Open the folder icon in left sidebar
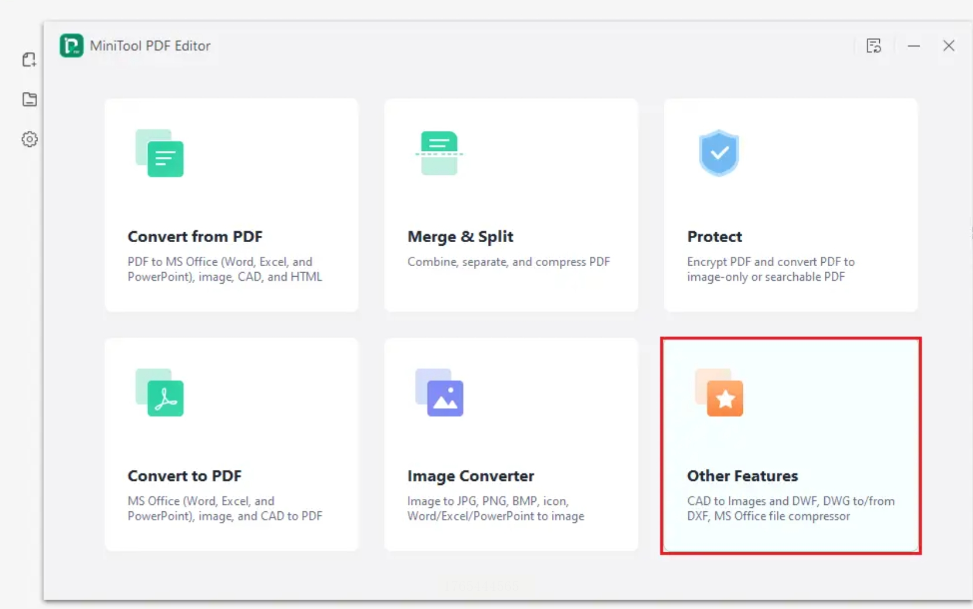Image resolution: width=973 pixels, height=609 pixels. point(29,99)
